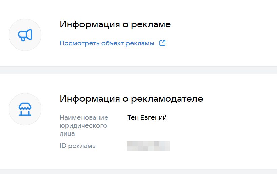277x174 pixels.
Task: Click the storefront advertiser icon
Action: [x=25, y=109]
